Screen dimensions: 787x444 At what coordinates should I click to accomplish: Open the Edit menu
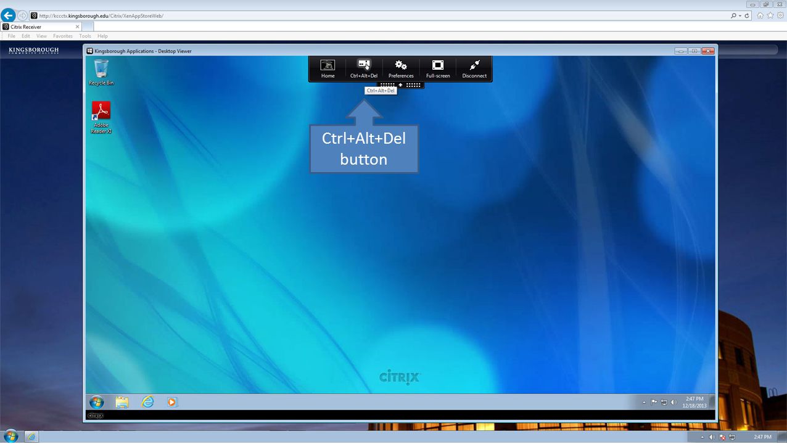pyautogui.click(x=26, y=36)
